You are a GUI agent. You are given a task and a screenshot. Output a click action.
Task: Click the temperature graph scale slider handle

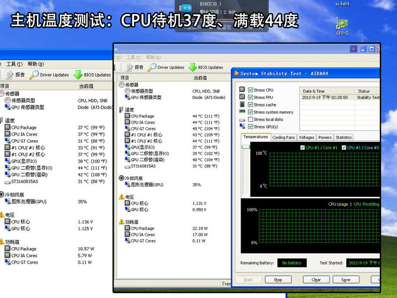tap(246, 147)
